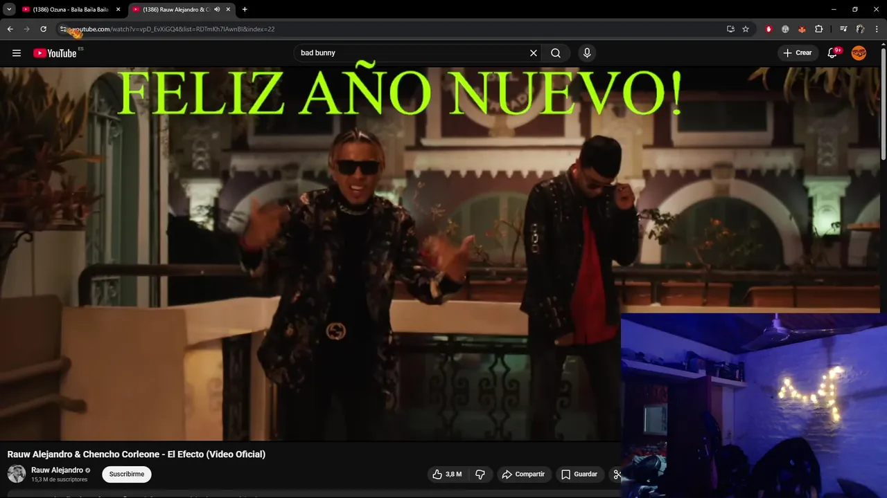
Task: Open YouTube notifications bell
Action: (833, 53)
